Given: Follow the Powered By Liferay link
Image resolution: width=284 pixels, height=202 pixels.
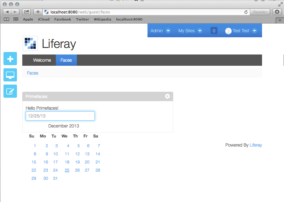Looking at the screenshot, I should [256, 145].
